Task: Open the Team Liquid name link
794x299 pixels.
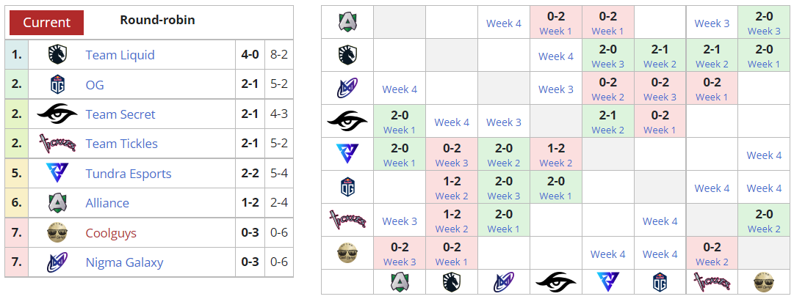Action: [120, 55]
